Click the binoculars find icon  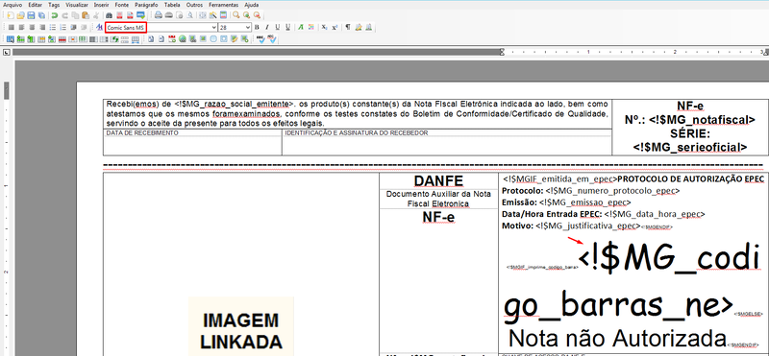coord(109,15)
